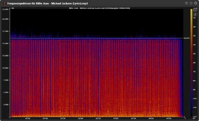Click the 03:00 time axis label
199x121 pixels.
point(116,118)
